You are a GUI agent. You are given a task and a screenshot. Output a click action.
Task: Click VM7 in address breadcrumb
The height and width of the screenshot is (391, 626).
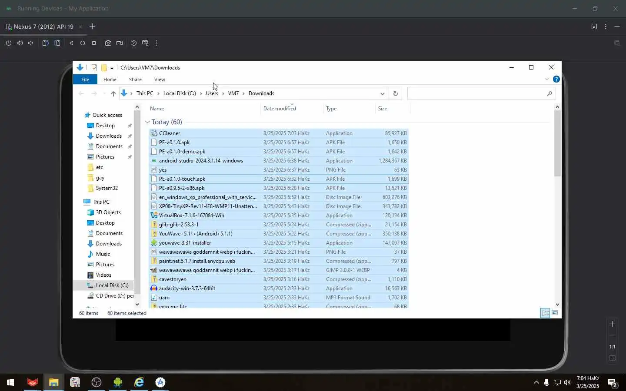[x=233, y=93]
